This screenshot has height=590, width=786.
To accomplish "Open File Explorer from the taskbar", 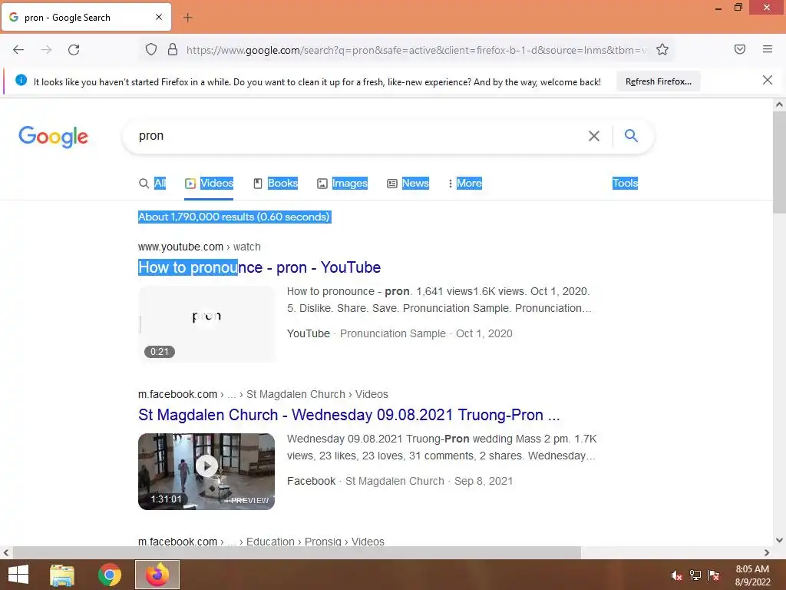I will 62,575.
